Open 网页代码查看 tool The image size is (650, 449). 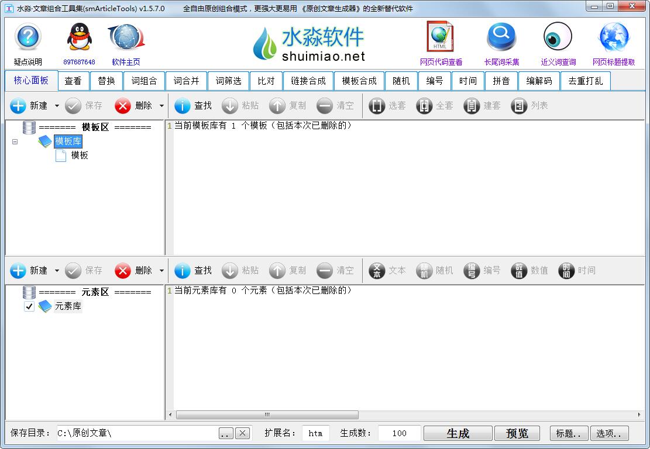tap(441, 37)
